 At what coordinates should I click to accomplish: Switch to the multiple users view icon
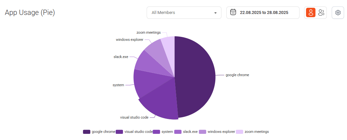(x=321, y=13)
